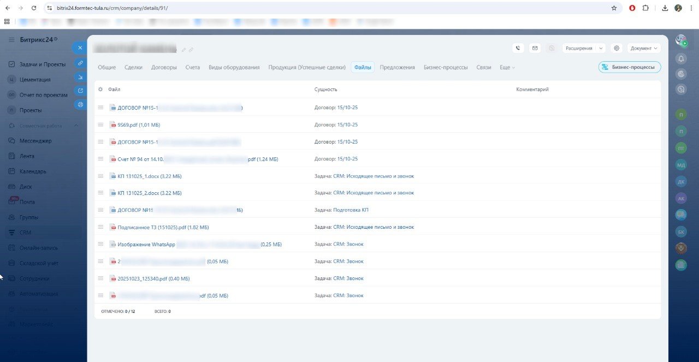Open the settings gear next to Документ
699x362 pixels.
[617, 48]
